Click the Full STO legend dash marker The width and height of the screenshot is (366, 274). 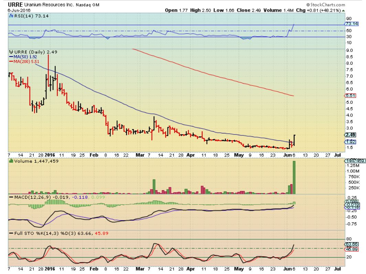coord(11,233)
